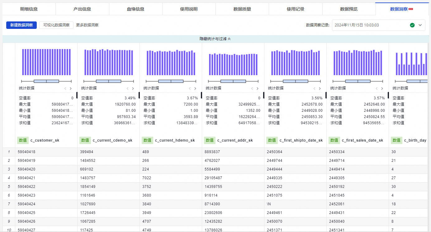Screen dimensions: 431x232
Task: Previous statistics page for c_current_cdemo_sk
Action: point(127,88)
